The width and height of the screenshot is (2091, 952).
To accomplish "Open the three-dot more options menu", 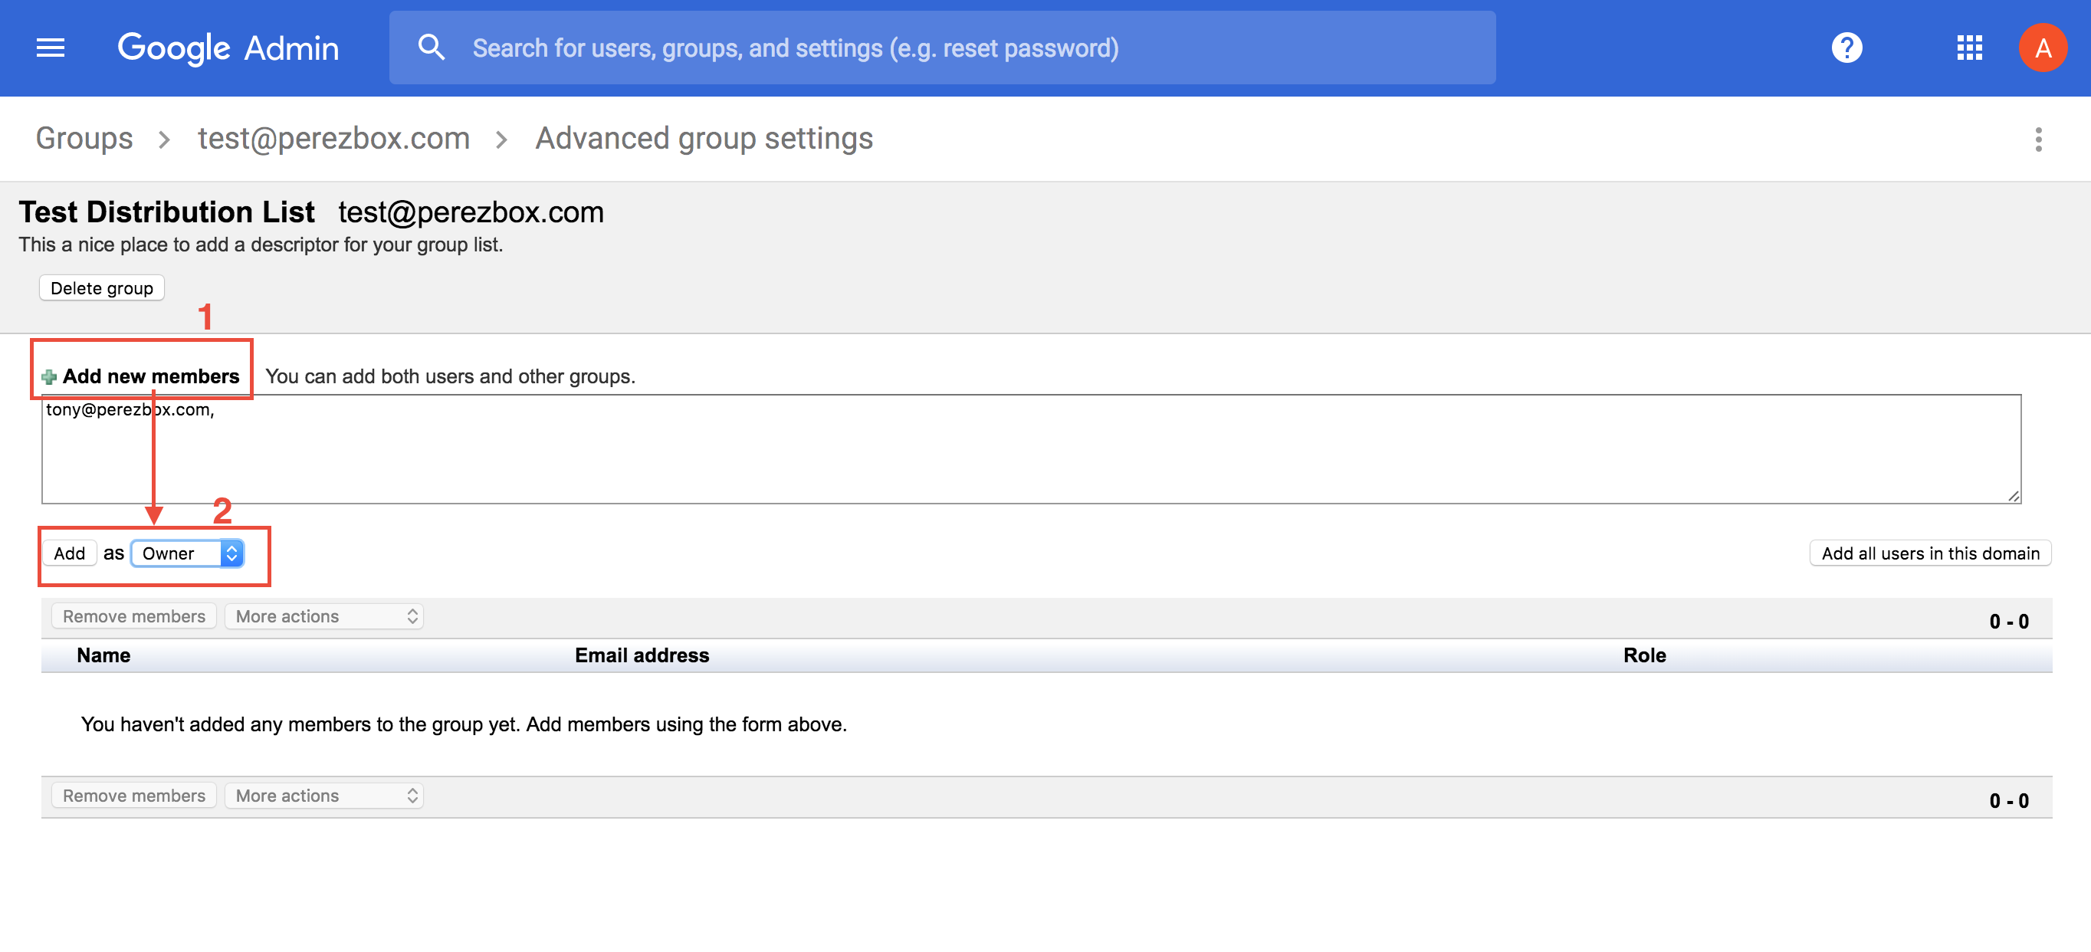I will coord(2038,140).
